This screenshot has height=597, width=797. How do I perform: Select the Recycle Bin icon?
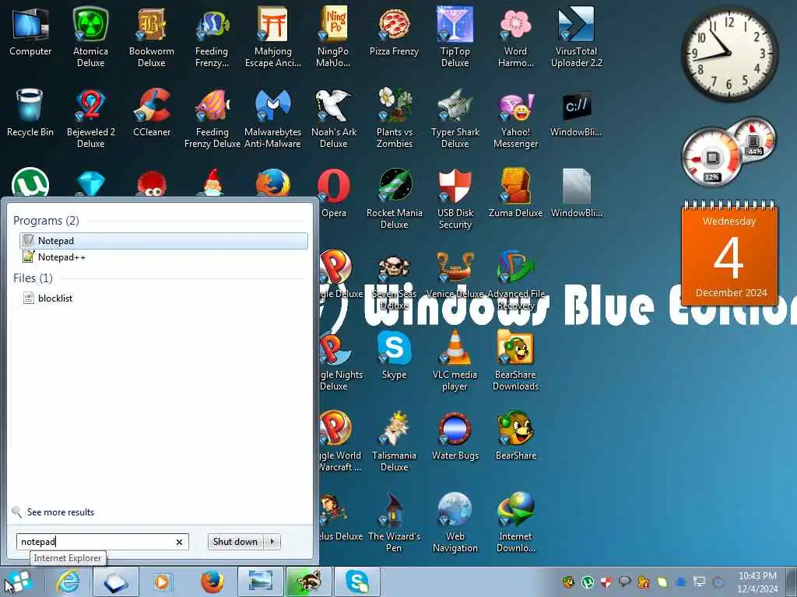pos(30,113)
